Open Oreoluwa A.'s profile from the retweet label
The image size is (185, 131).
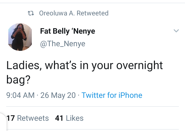point(57,13)
